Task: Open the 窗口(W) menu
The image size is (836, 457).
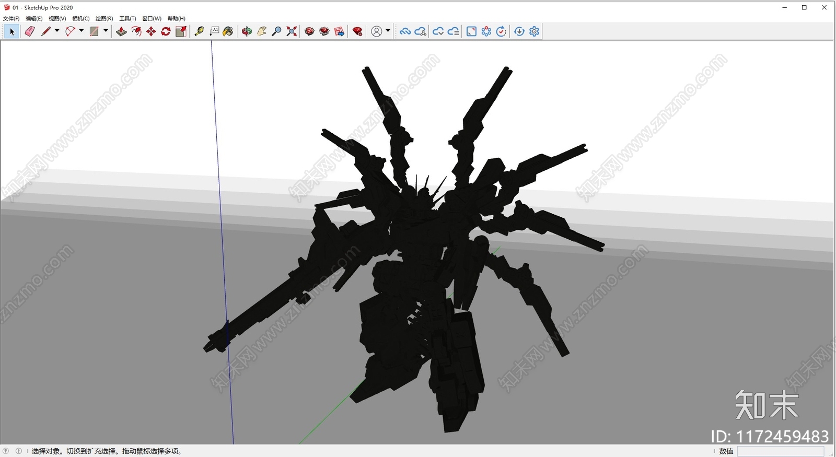Action: point(152,18)
